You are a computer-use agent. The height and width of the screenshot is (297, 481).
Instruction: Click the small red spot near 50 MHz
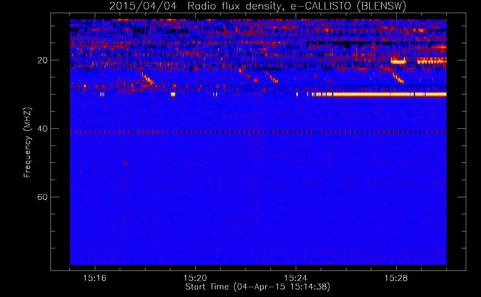125,162
